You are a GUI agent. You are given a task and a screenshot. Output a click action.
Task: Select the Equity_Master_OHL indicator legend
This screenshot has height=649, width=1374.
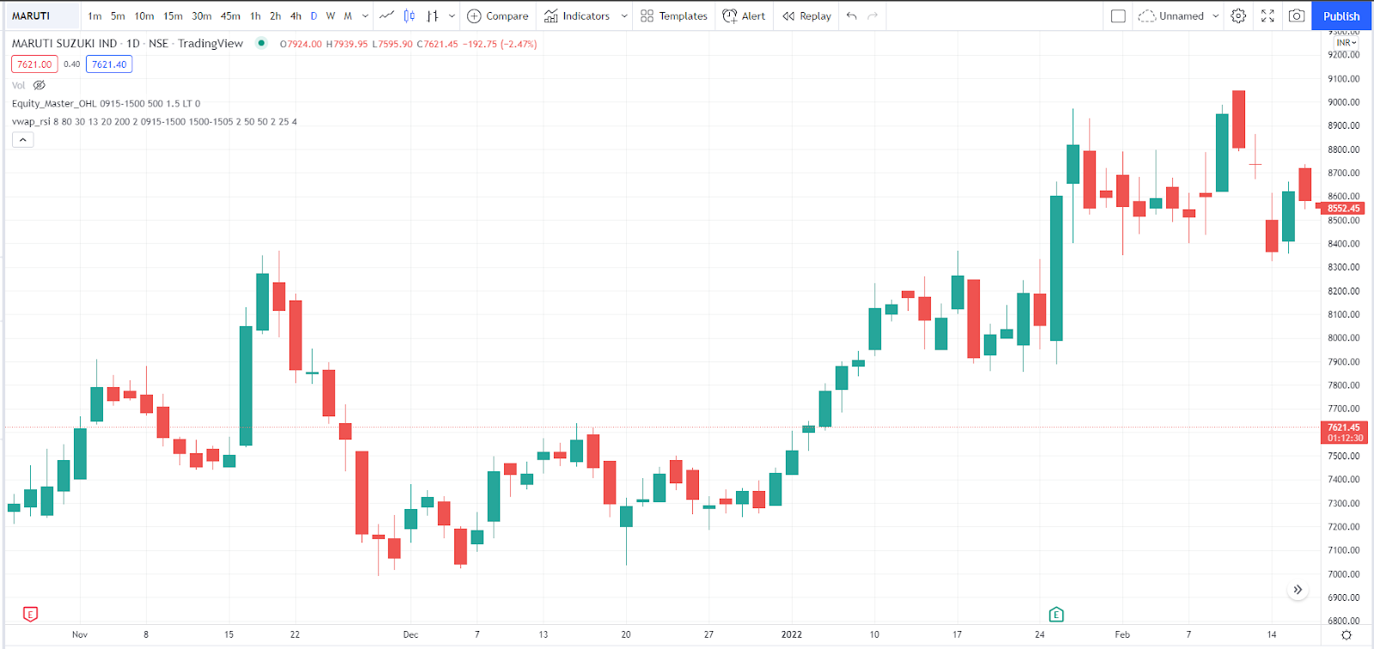click(x=106, y=104)
